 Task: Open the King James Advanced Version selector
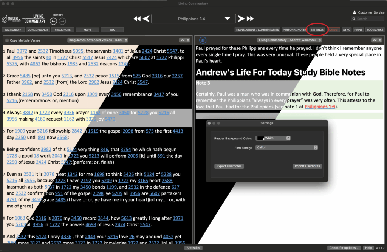click(98, 40)
